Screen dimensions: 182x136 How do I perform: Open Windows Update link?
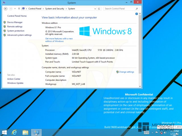pyautogui.click(x=15, y=83)
